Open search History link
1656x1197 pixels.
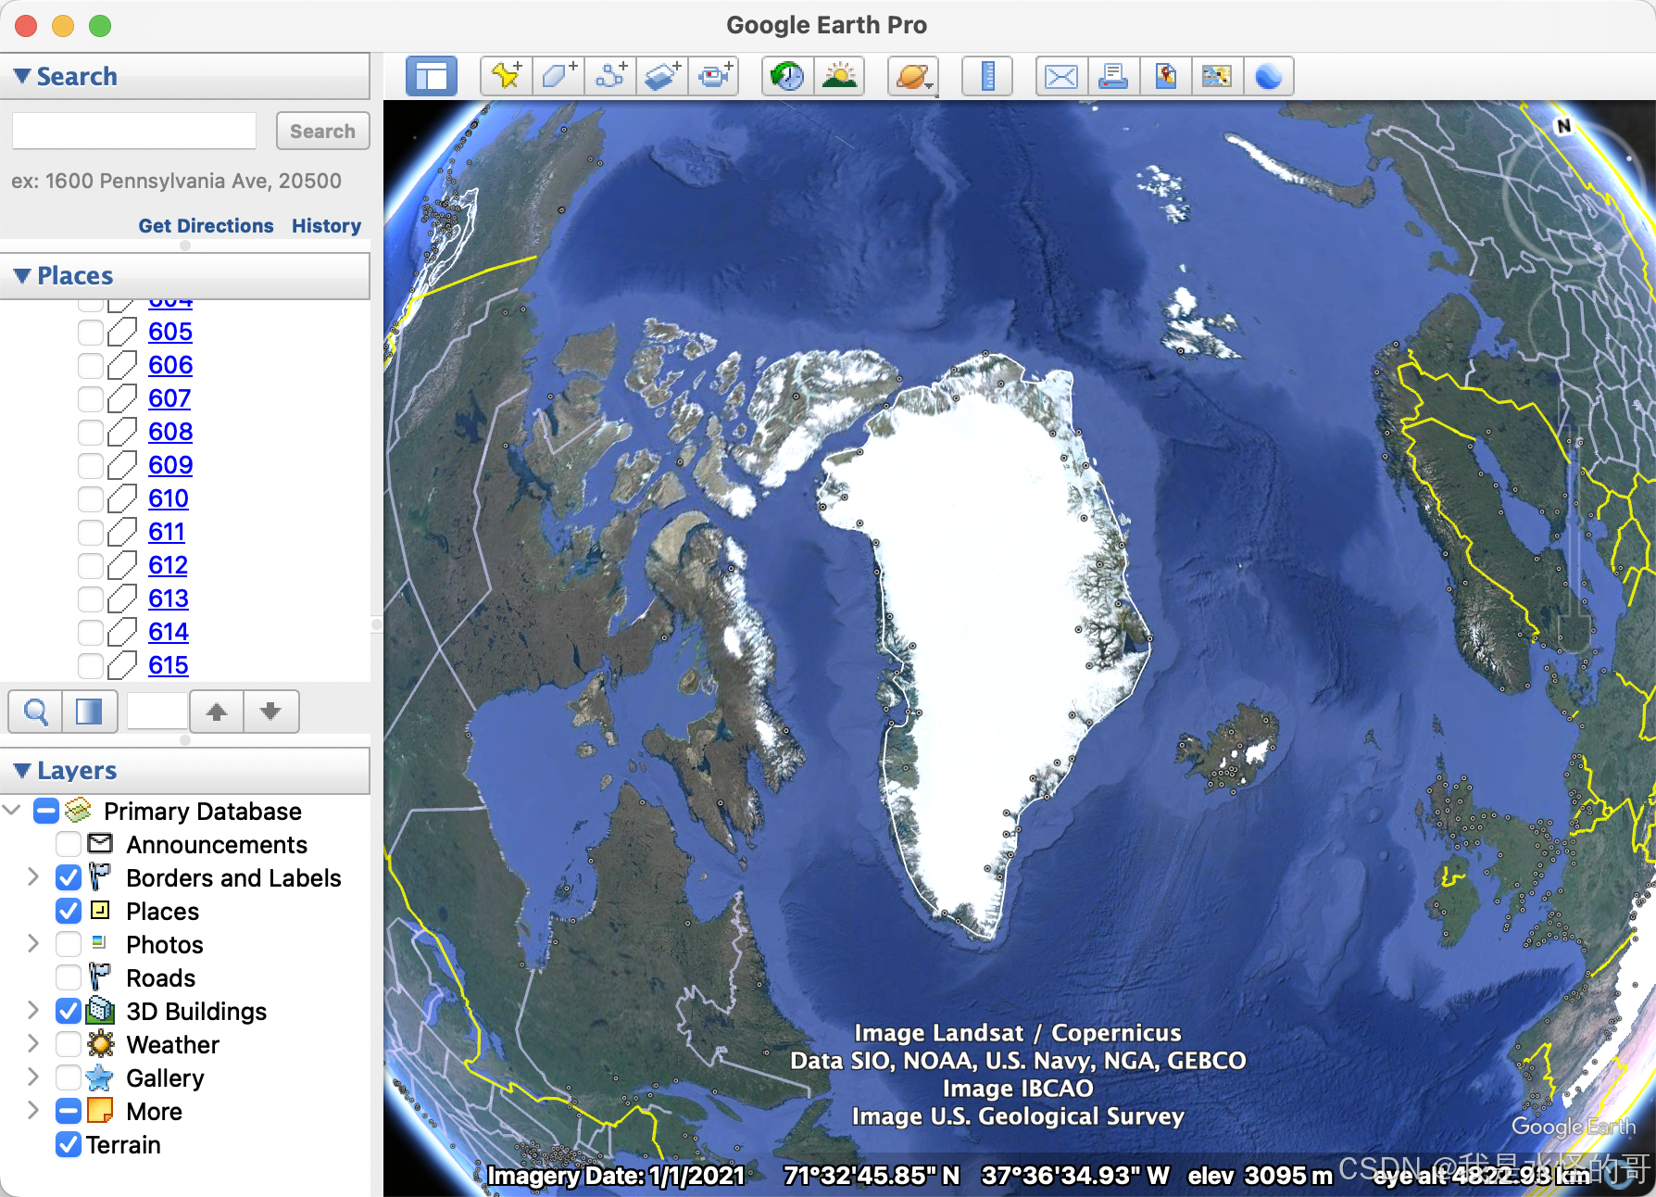[x=326, y=225]
